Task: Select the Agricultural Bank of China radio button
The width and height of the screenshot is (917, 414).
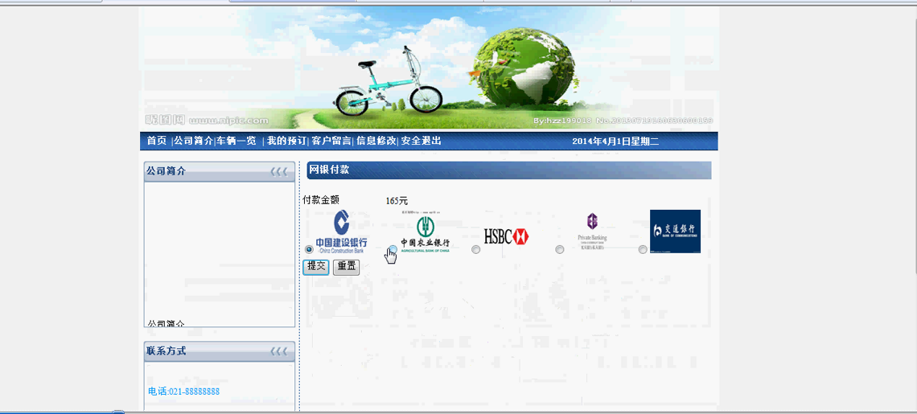Action: 393,250
